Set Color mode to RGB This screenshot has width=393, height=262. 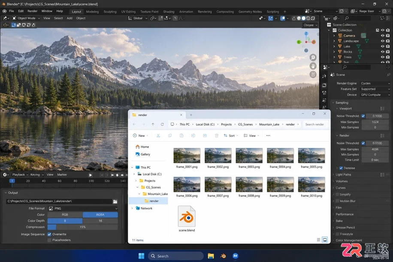click(x=65, y=215)
